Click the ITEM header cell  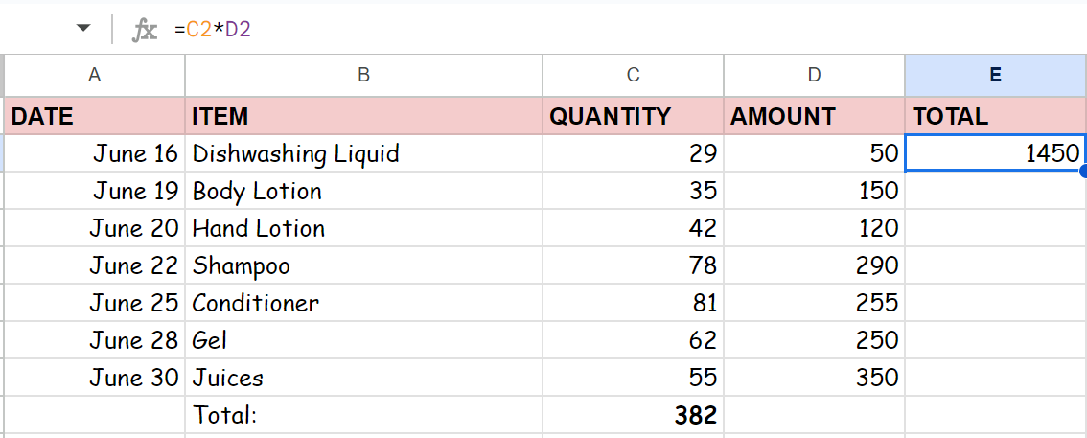[363, 117]
